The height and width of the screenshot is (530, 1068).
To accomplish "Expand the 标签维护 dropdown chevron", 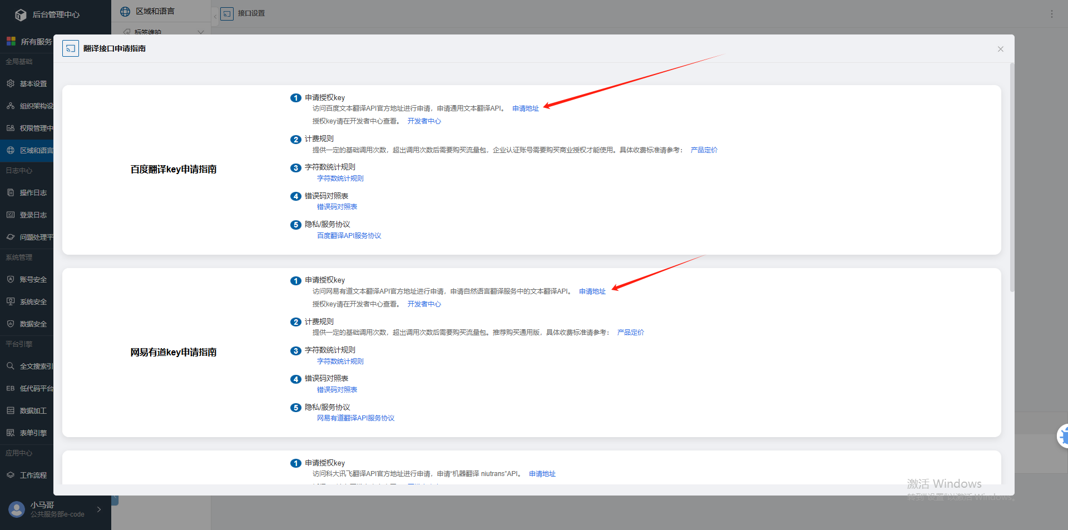I will pyautogui.click(x=201, y=32).
